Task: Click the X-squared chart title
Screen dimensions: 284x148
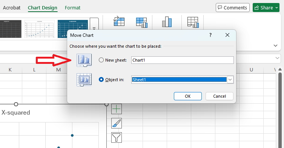Action: click(16, 112)
